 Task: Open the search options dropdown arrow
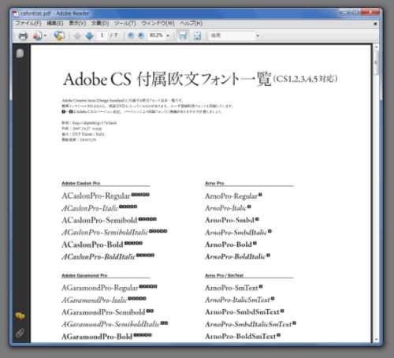point(258,35)
